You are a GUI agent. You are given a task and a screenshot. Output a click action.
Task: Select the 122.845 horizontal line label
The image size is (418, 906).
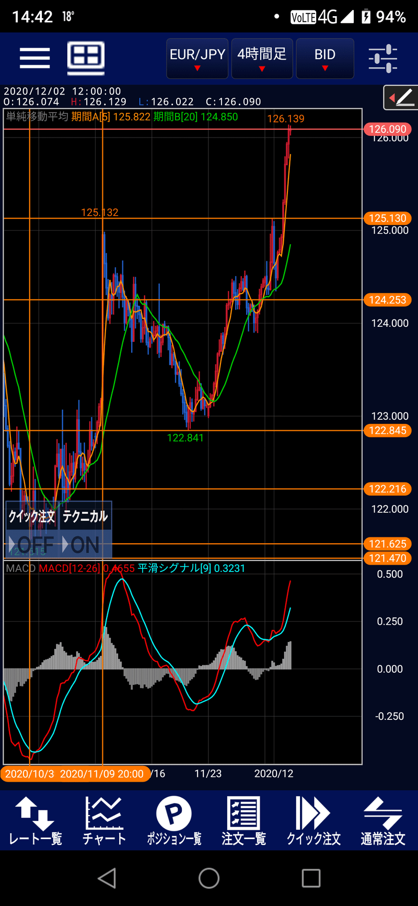point(388,431)
